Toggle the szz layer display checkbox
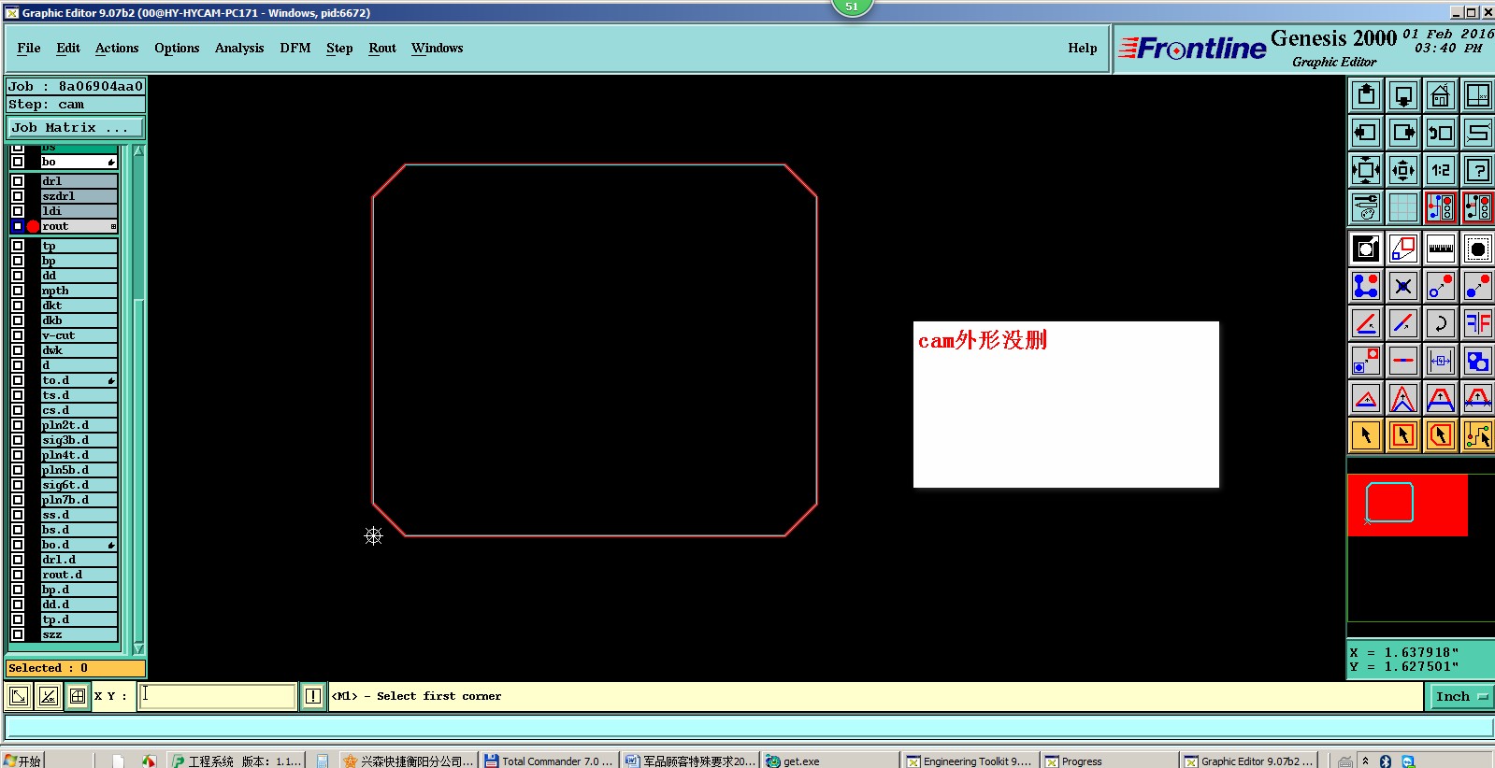This screenshot has width=1495, height=768. (18, 634)
